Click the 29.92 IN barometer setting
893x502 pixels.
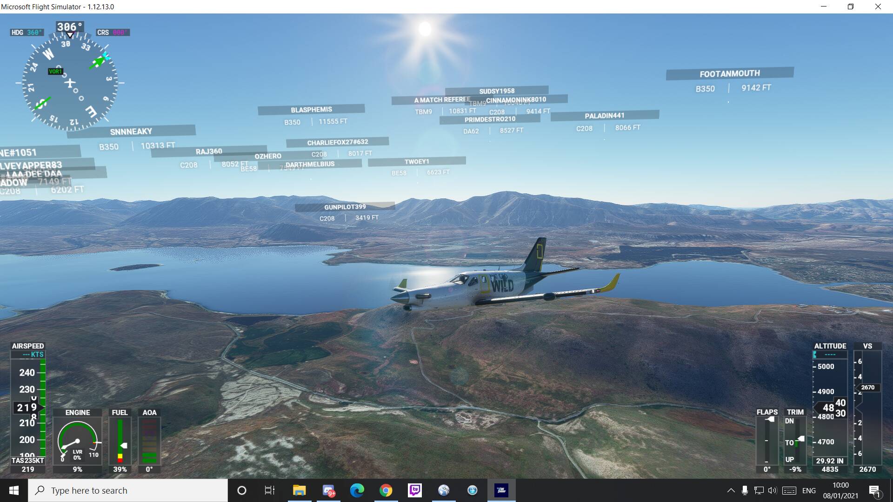click(830, 461)
